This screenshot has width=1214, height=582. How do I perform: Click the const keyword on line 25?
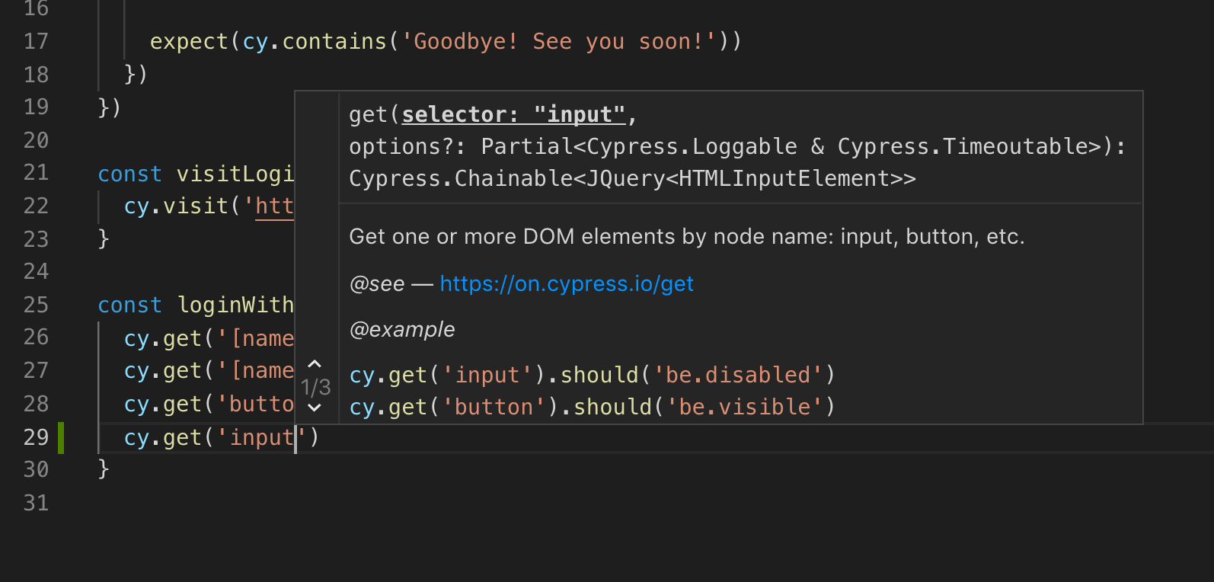coord(129,305)
